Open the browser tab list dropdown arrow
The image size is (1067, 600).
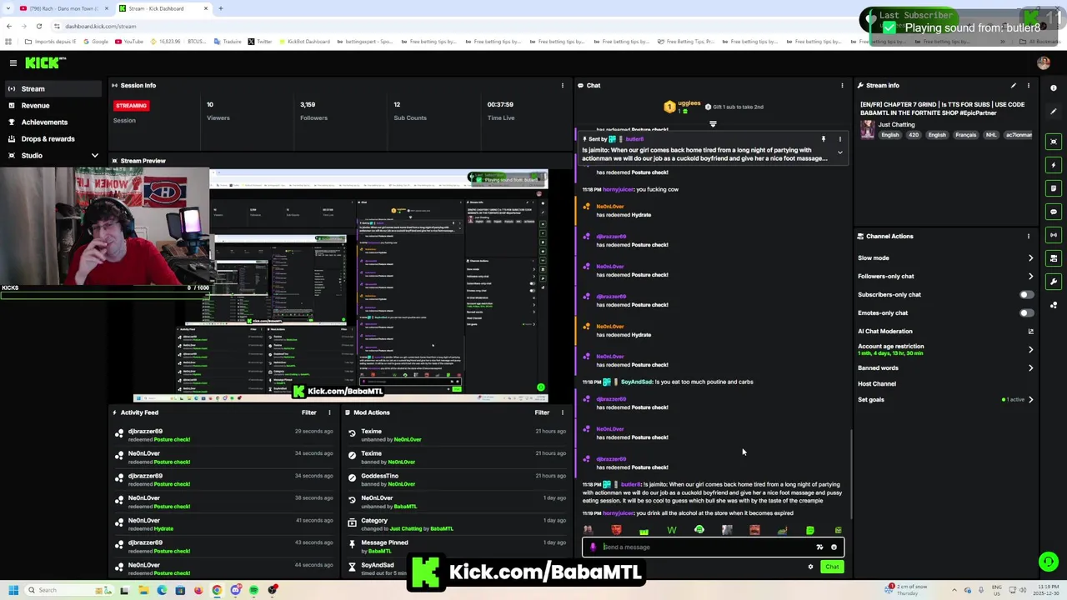click(x=8, y=8)
